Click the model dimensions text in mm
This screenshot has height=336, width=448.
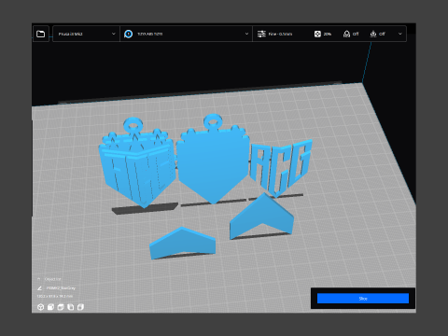pos(55,296)
